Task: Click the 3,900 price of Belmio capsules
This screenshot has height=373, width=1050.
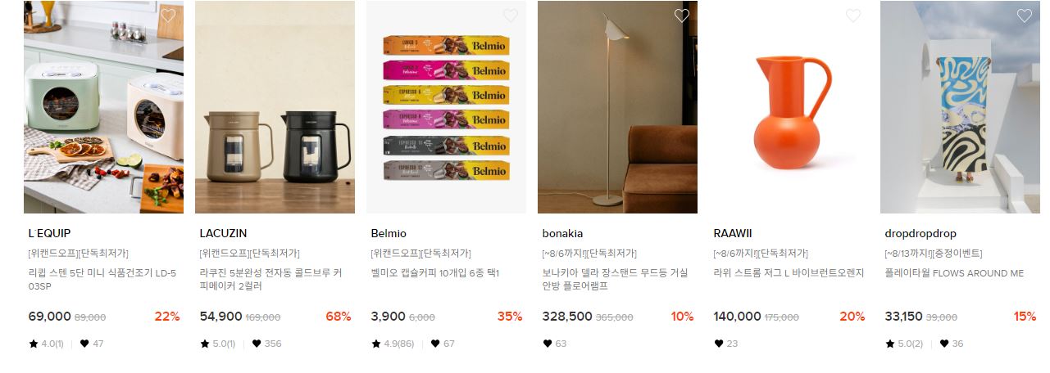Action: coord(388,317)
